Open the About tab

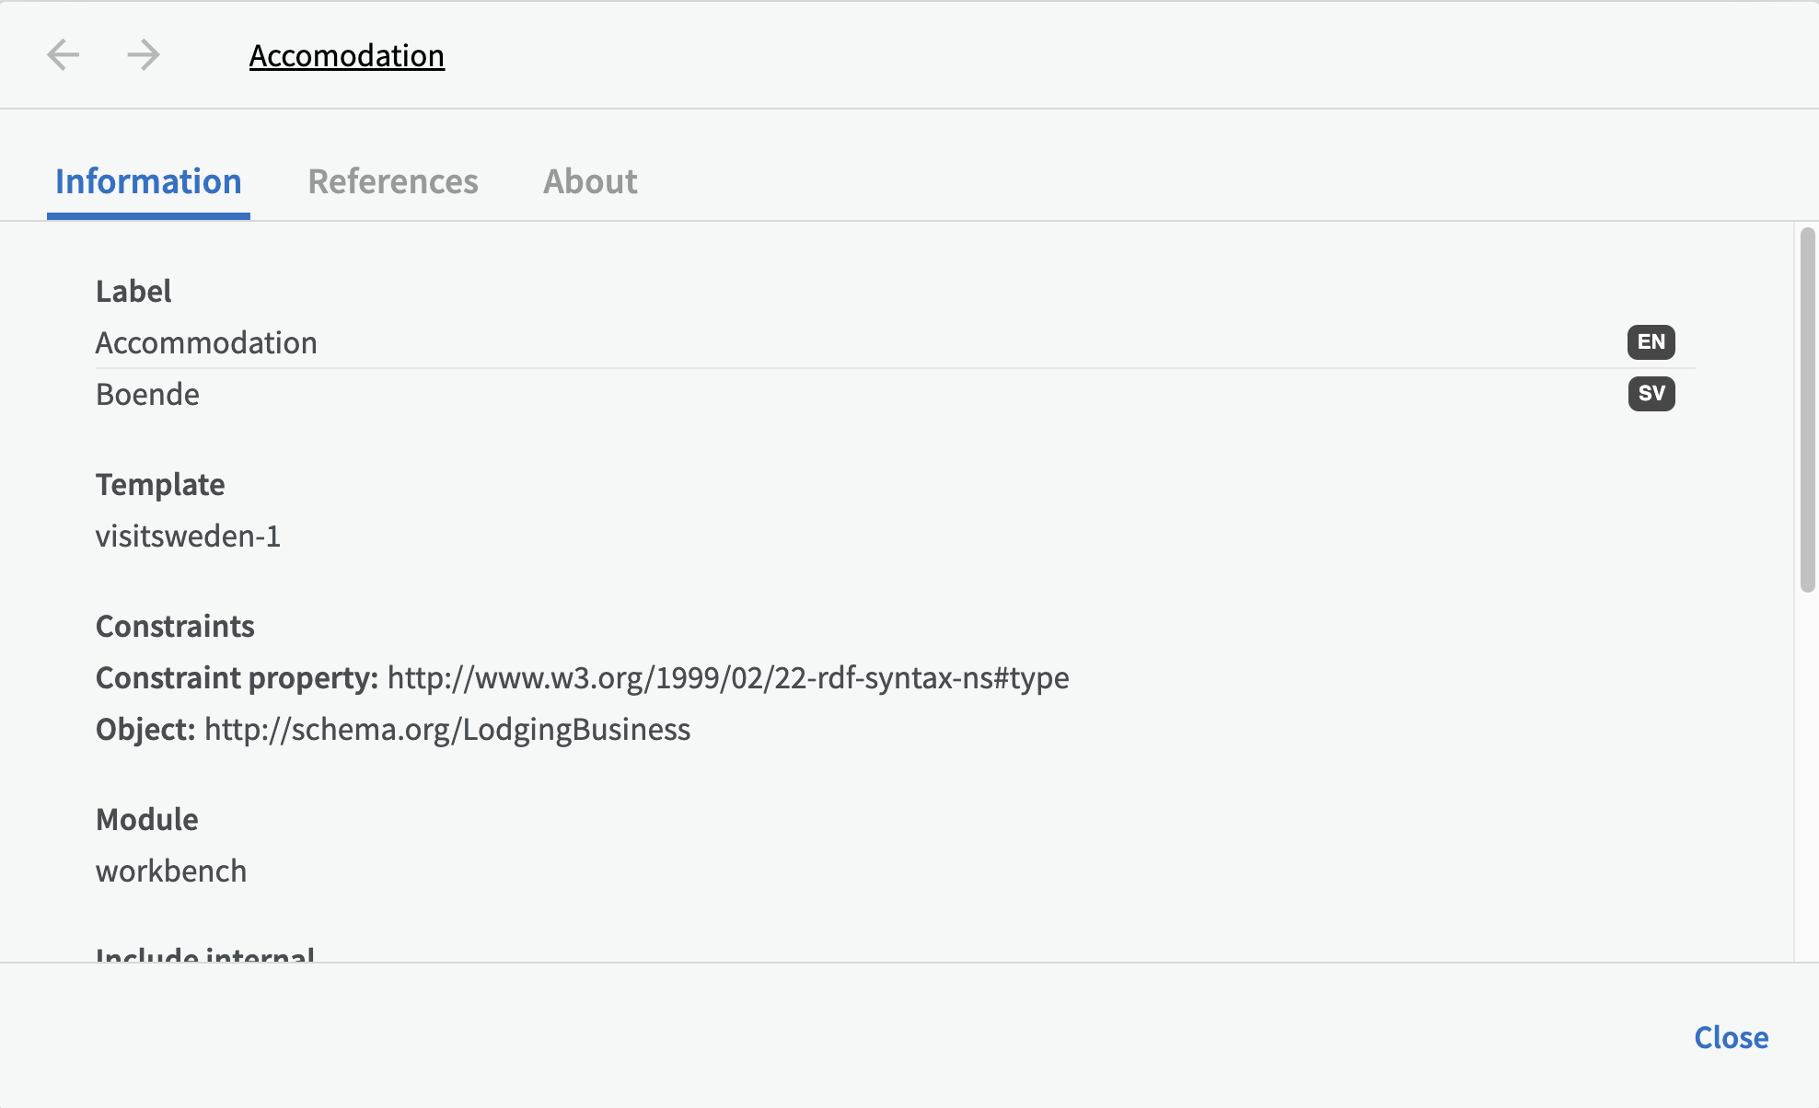tap(590, 181)
